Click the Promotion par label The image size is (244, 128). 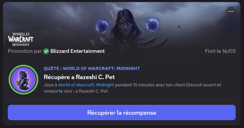25,51
